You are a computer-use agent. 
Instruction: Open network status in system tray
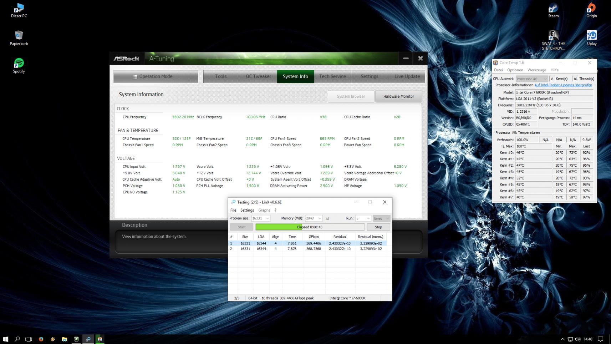point(570,339)
